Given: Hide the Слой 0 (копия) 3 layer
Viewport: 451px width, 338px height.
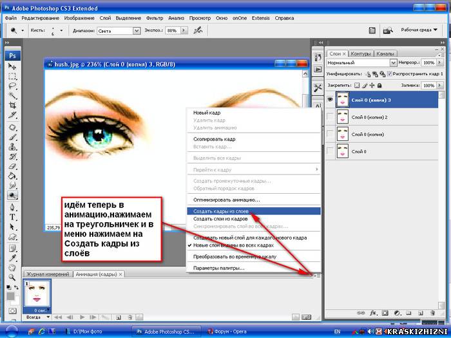Looking at the screenshot, I should click(x=330, y=99).
